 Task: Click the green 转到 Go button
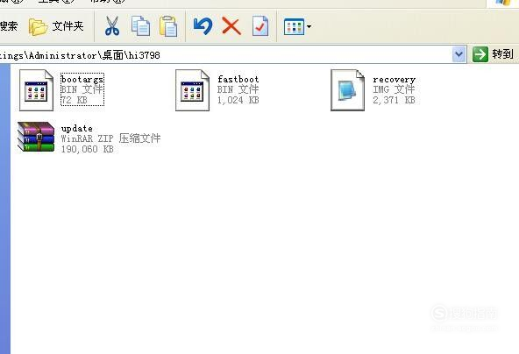pyautogui.click(x=493, y=54)
